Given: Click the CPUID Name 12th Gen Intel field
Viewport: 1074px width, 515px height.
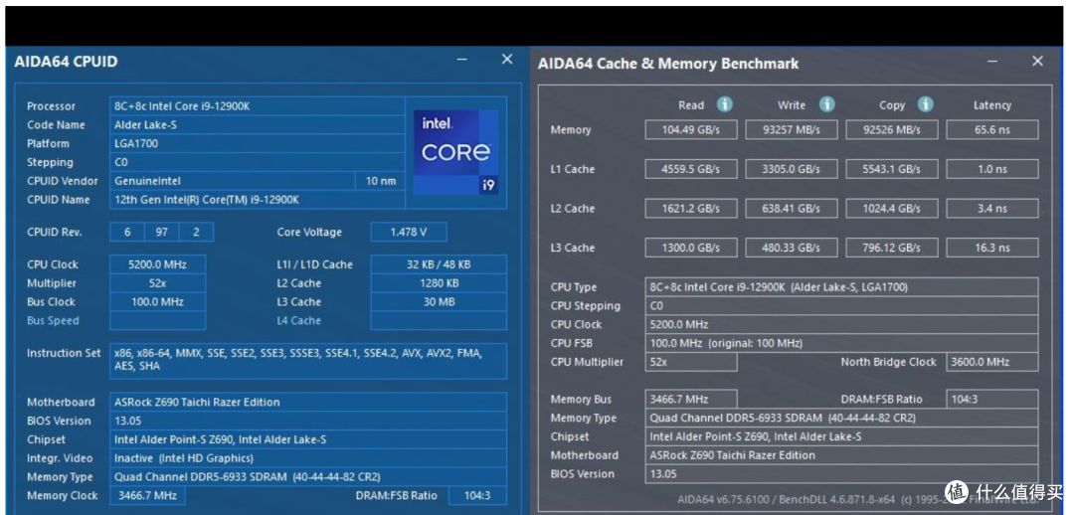Looking at the screenshot, I should click(257, 199).
